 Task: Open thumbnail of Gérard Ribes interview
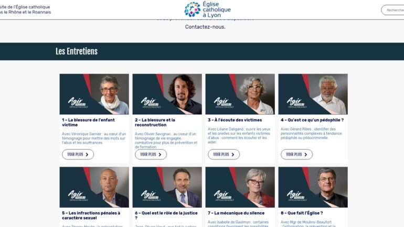(x=313, y=94)
